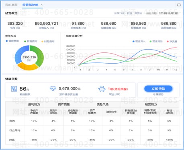
Task: Toggle the 财务费用 legend item
Action: tap(48, 42)
